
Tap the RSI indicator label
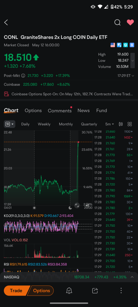(7, 264)
